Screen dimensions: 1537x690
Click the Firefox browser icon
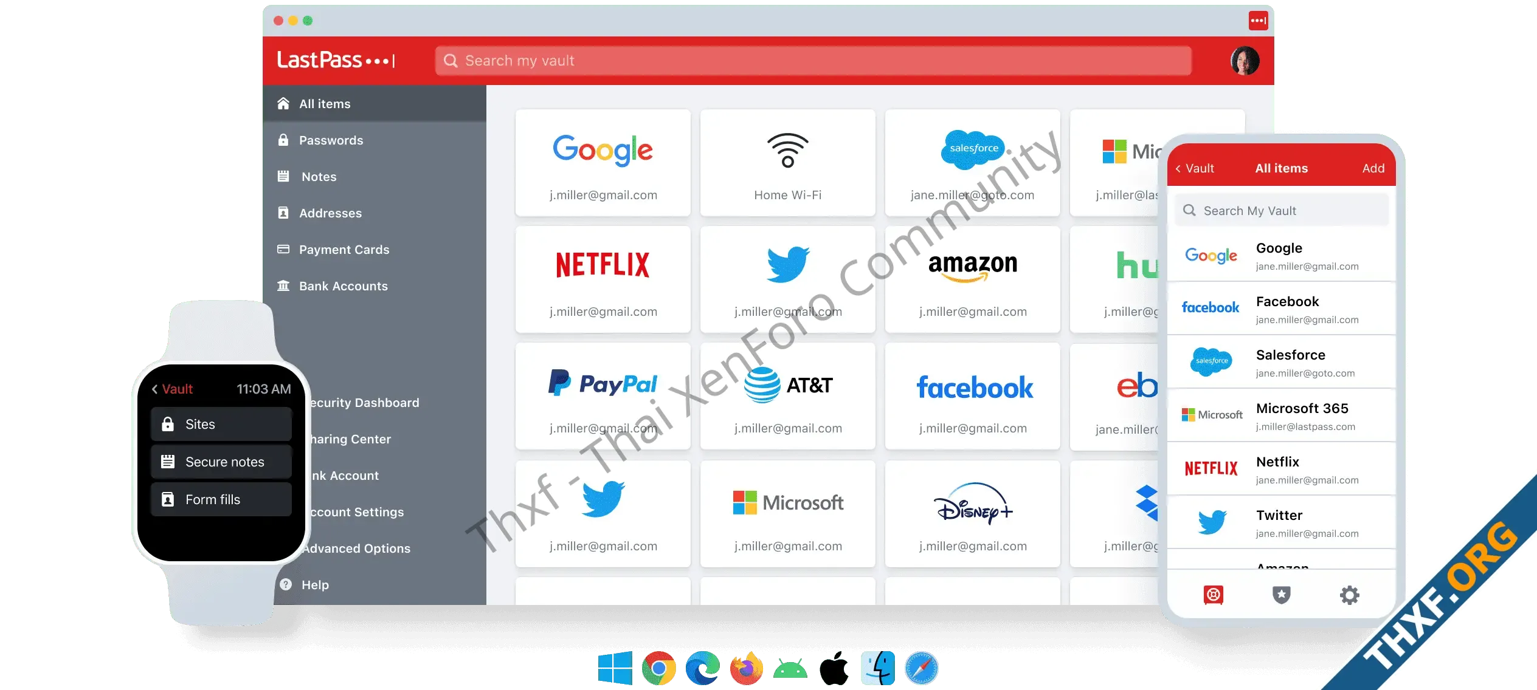point(747,668)
